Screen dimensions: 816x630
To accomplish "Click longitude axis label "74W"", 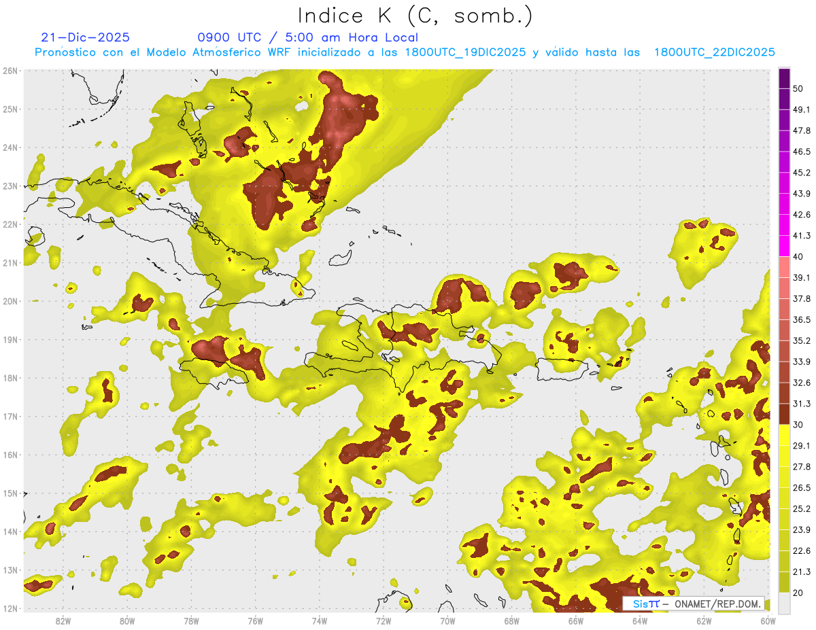I will point(320,620).
